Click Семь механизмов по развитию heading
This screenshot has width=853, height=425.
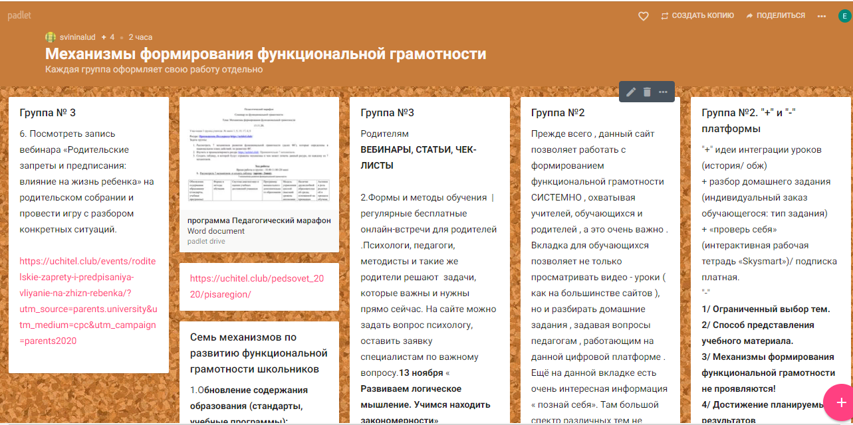click(259, 353)
